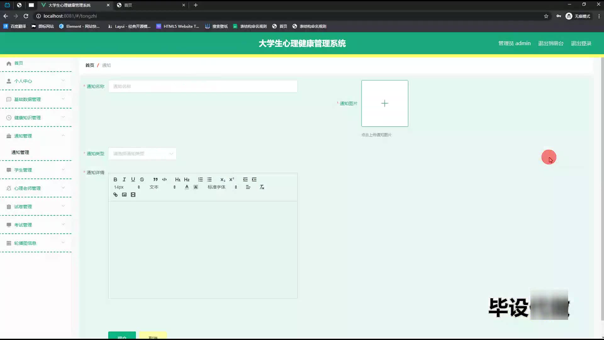604x340 pixels.
Task: Click the insert image icon
Action: [124, 195]
